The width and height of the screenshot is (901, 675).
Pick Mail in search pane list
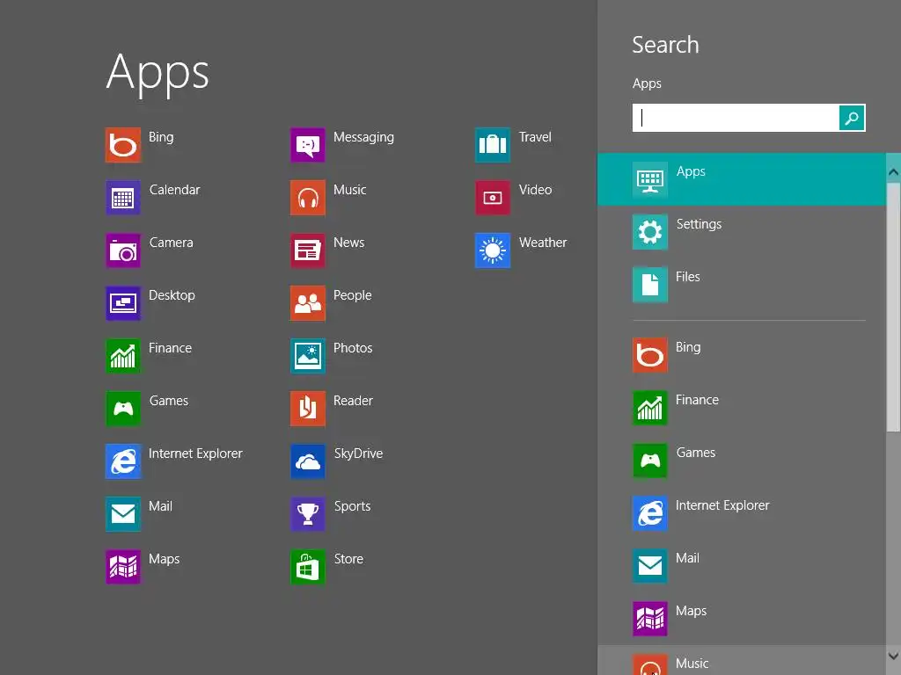point(741,566)
